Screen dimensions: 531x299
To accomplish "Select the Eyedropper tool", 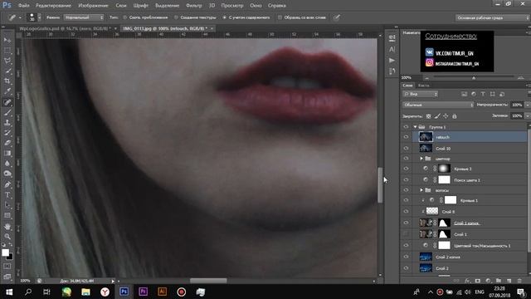I will pyautogui.click(x=7, y=91).
